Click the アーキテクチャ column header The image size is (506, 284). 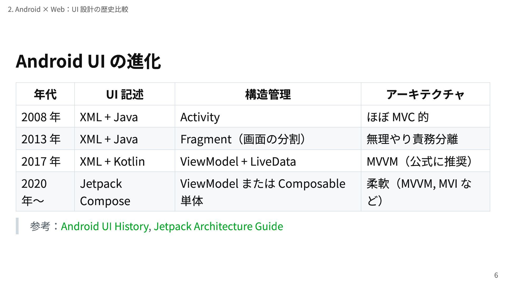coord(425,94)
